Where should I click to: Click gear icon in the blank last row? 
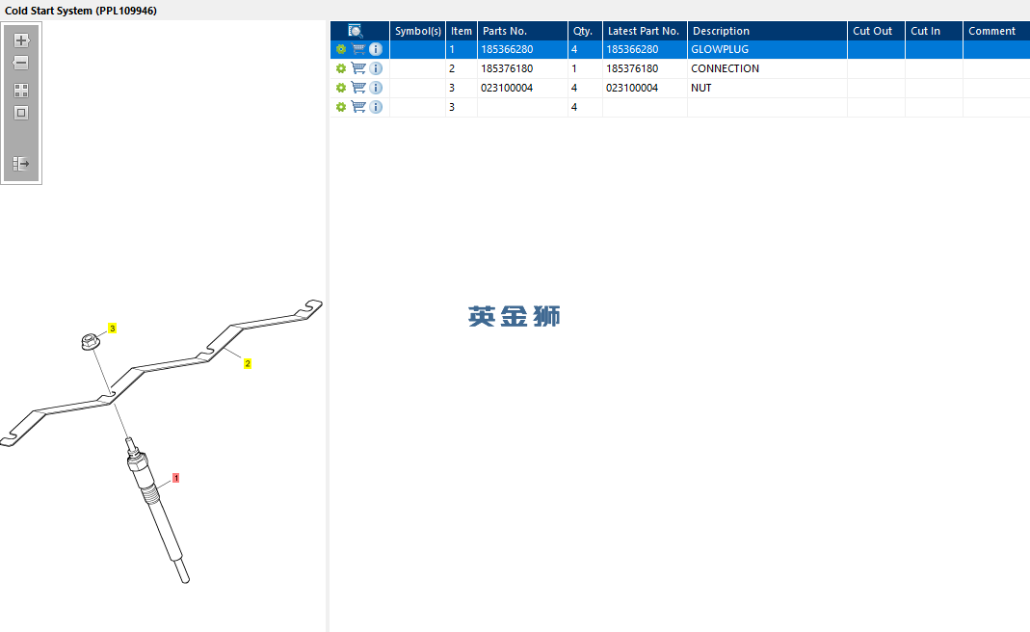pos(341,106)
